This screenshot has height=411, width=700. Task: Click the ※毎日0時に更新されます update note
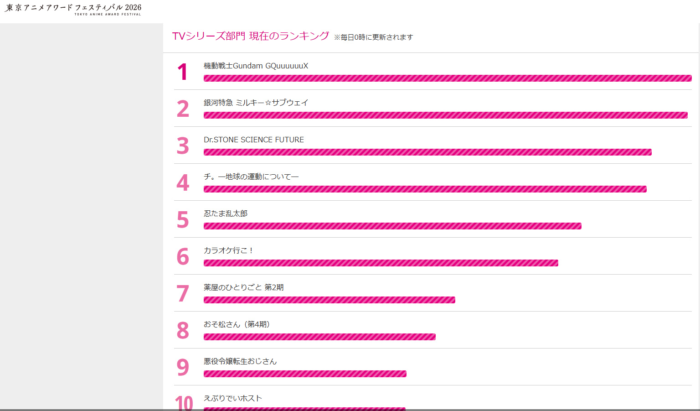[x=373, y=37]
